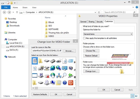The width and height of the screenshot is (140, 99).
Task: Open the Share ribbon tab
Action: click(25, 7)
